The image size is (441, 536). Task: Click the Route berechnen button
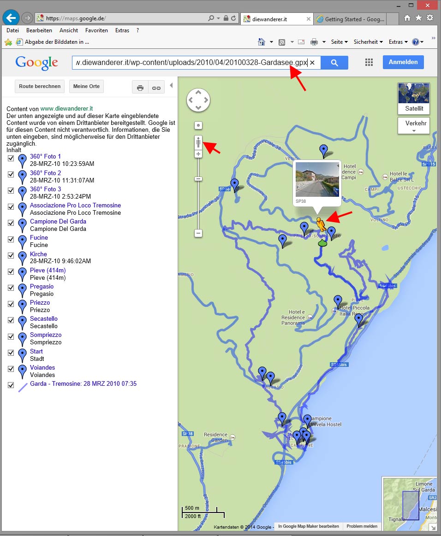tap(39, 86)
